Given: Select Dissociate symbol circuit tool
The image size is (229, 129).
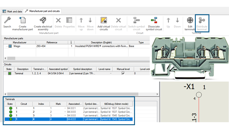Looking at the screenshot, I should pos(154,20).
